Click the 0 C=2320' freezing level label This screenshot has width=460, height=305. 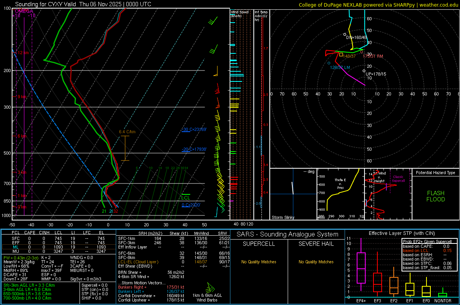[191, 205]
